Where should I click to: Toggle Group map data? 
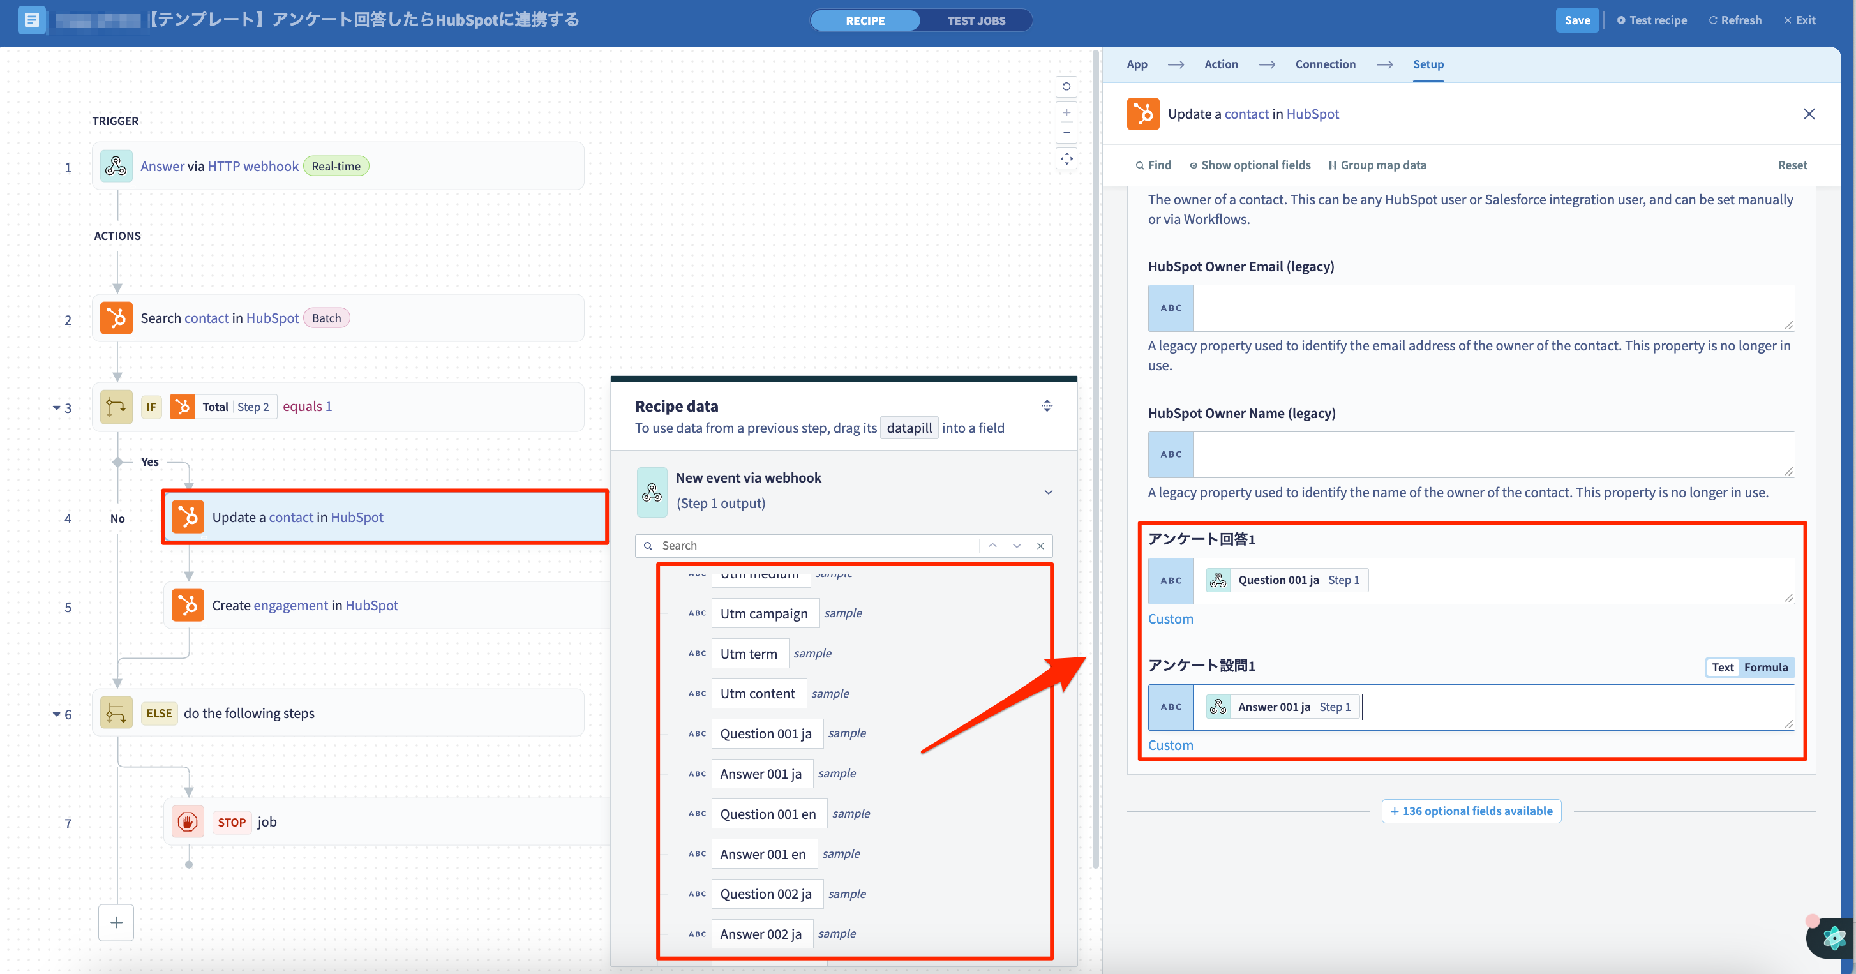pos(1377,165)
